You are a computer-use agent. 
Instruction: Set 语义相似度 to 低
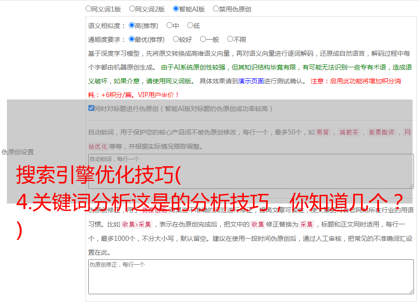(190, 25)
